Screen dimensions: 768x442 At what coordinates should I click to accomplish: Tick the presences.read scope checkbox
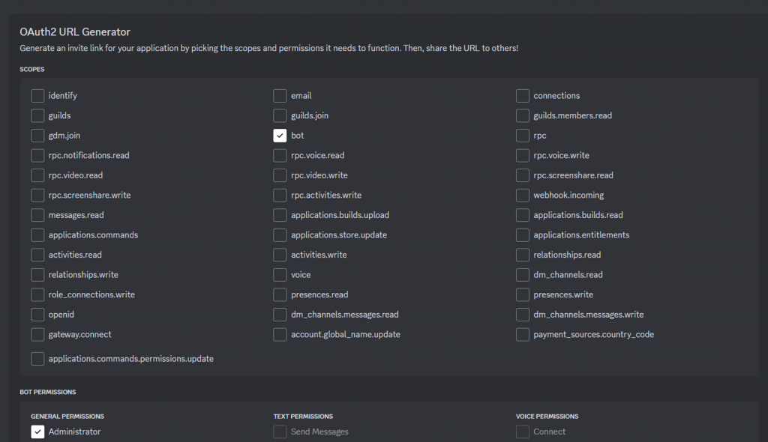tap(280, 294)
